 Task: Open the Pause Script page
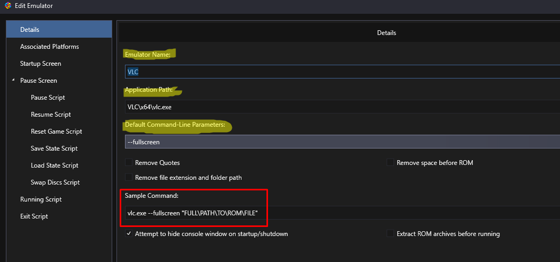pos(48,98)
